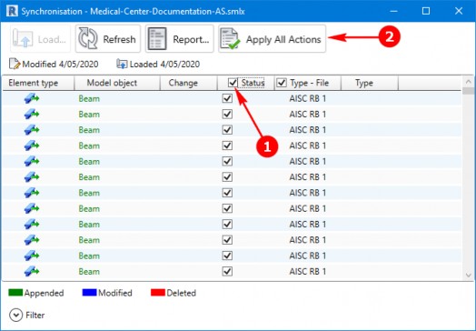
Task: Click the Loaded 4/05/2020 import icon
Action: tap(122, 64)
